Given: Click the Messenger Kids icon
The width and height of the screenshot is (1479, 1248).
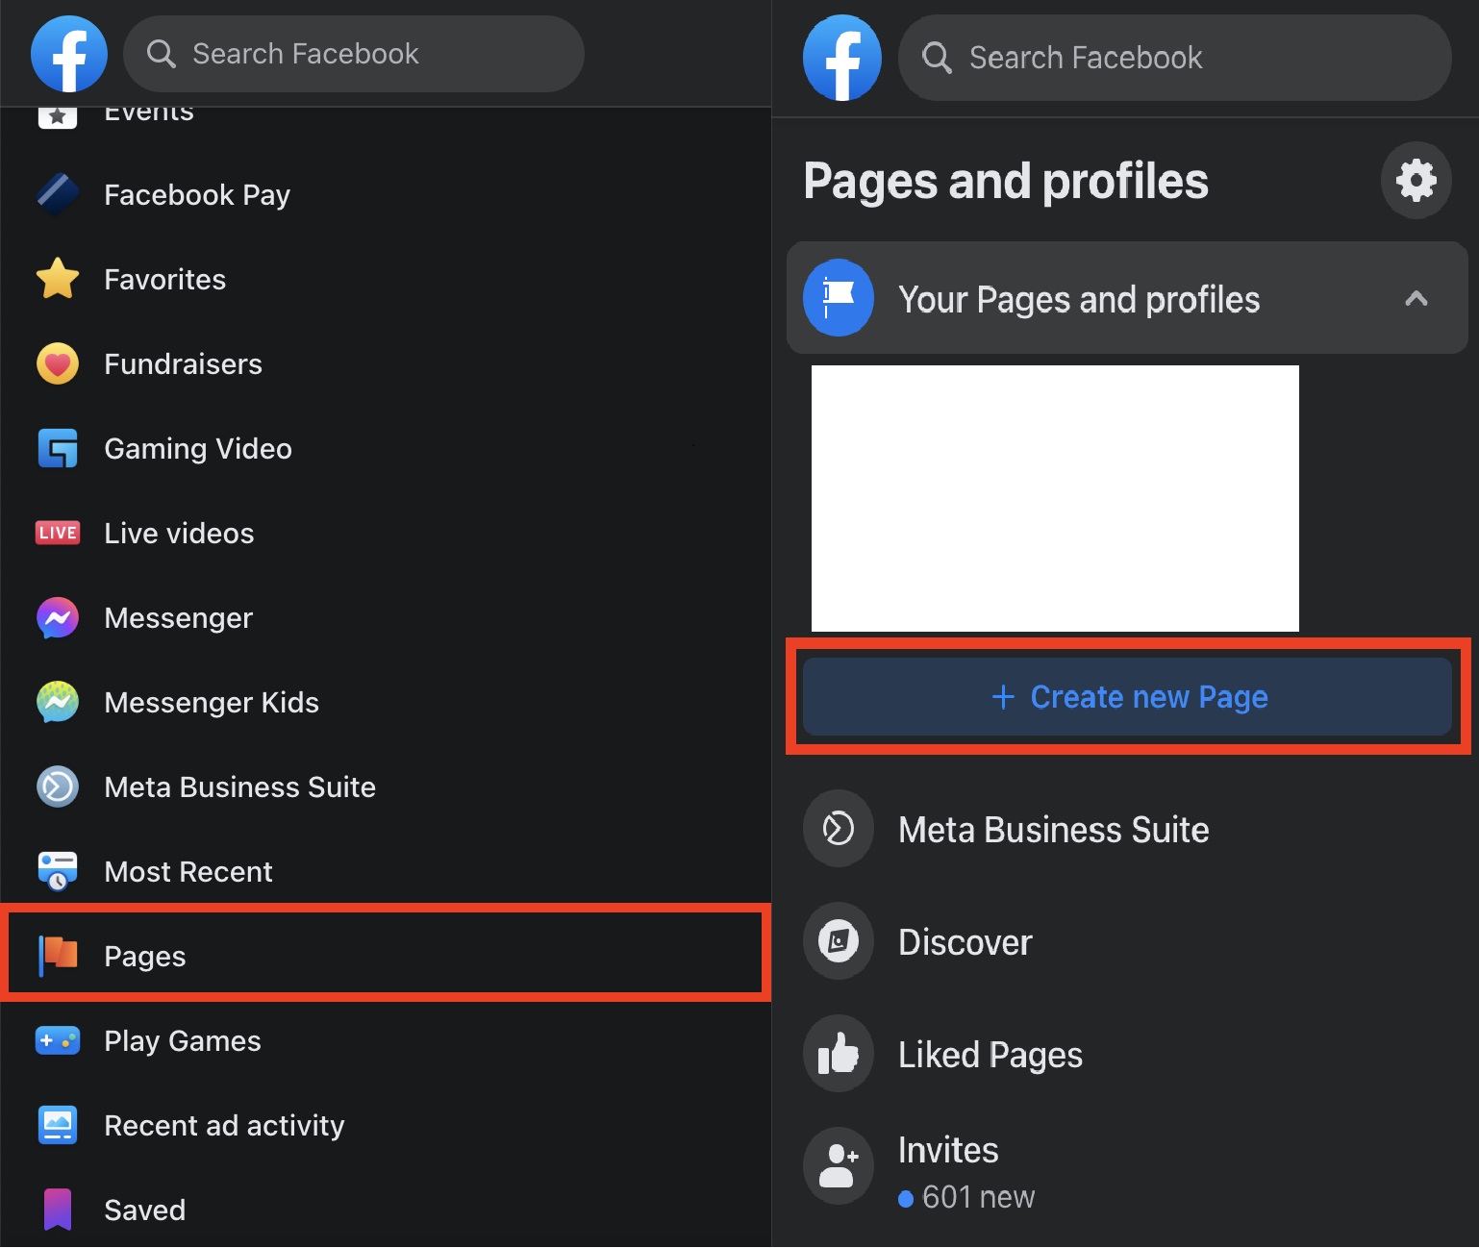Looking at the screenshot, I should tap(58, 702).
